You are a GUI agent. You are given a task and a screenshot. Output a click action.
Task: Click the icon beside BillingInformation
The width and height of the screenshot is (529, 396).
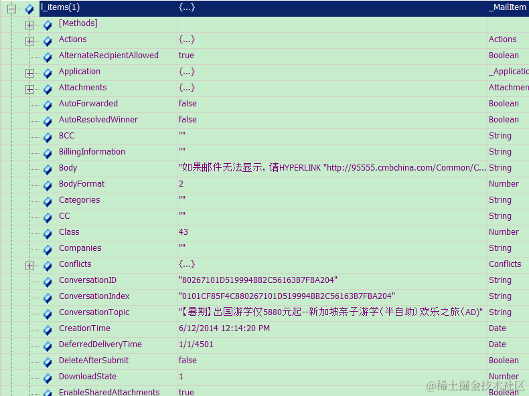pos(48,154)
